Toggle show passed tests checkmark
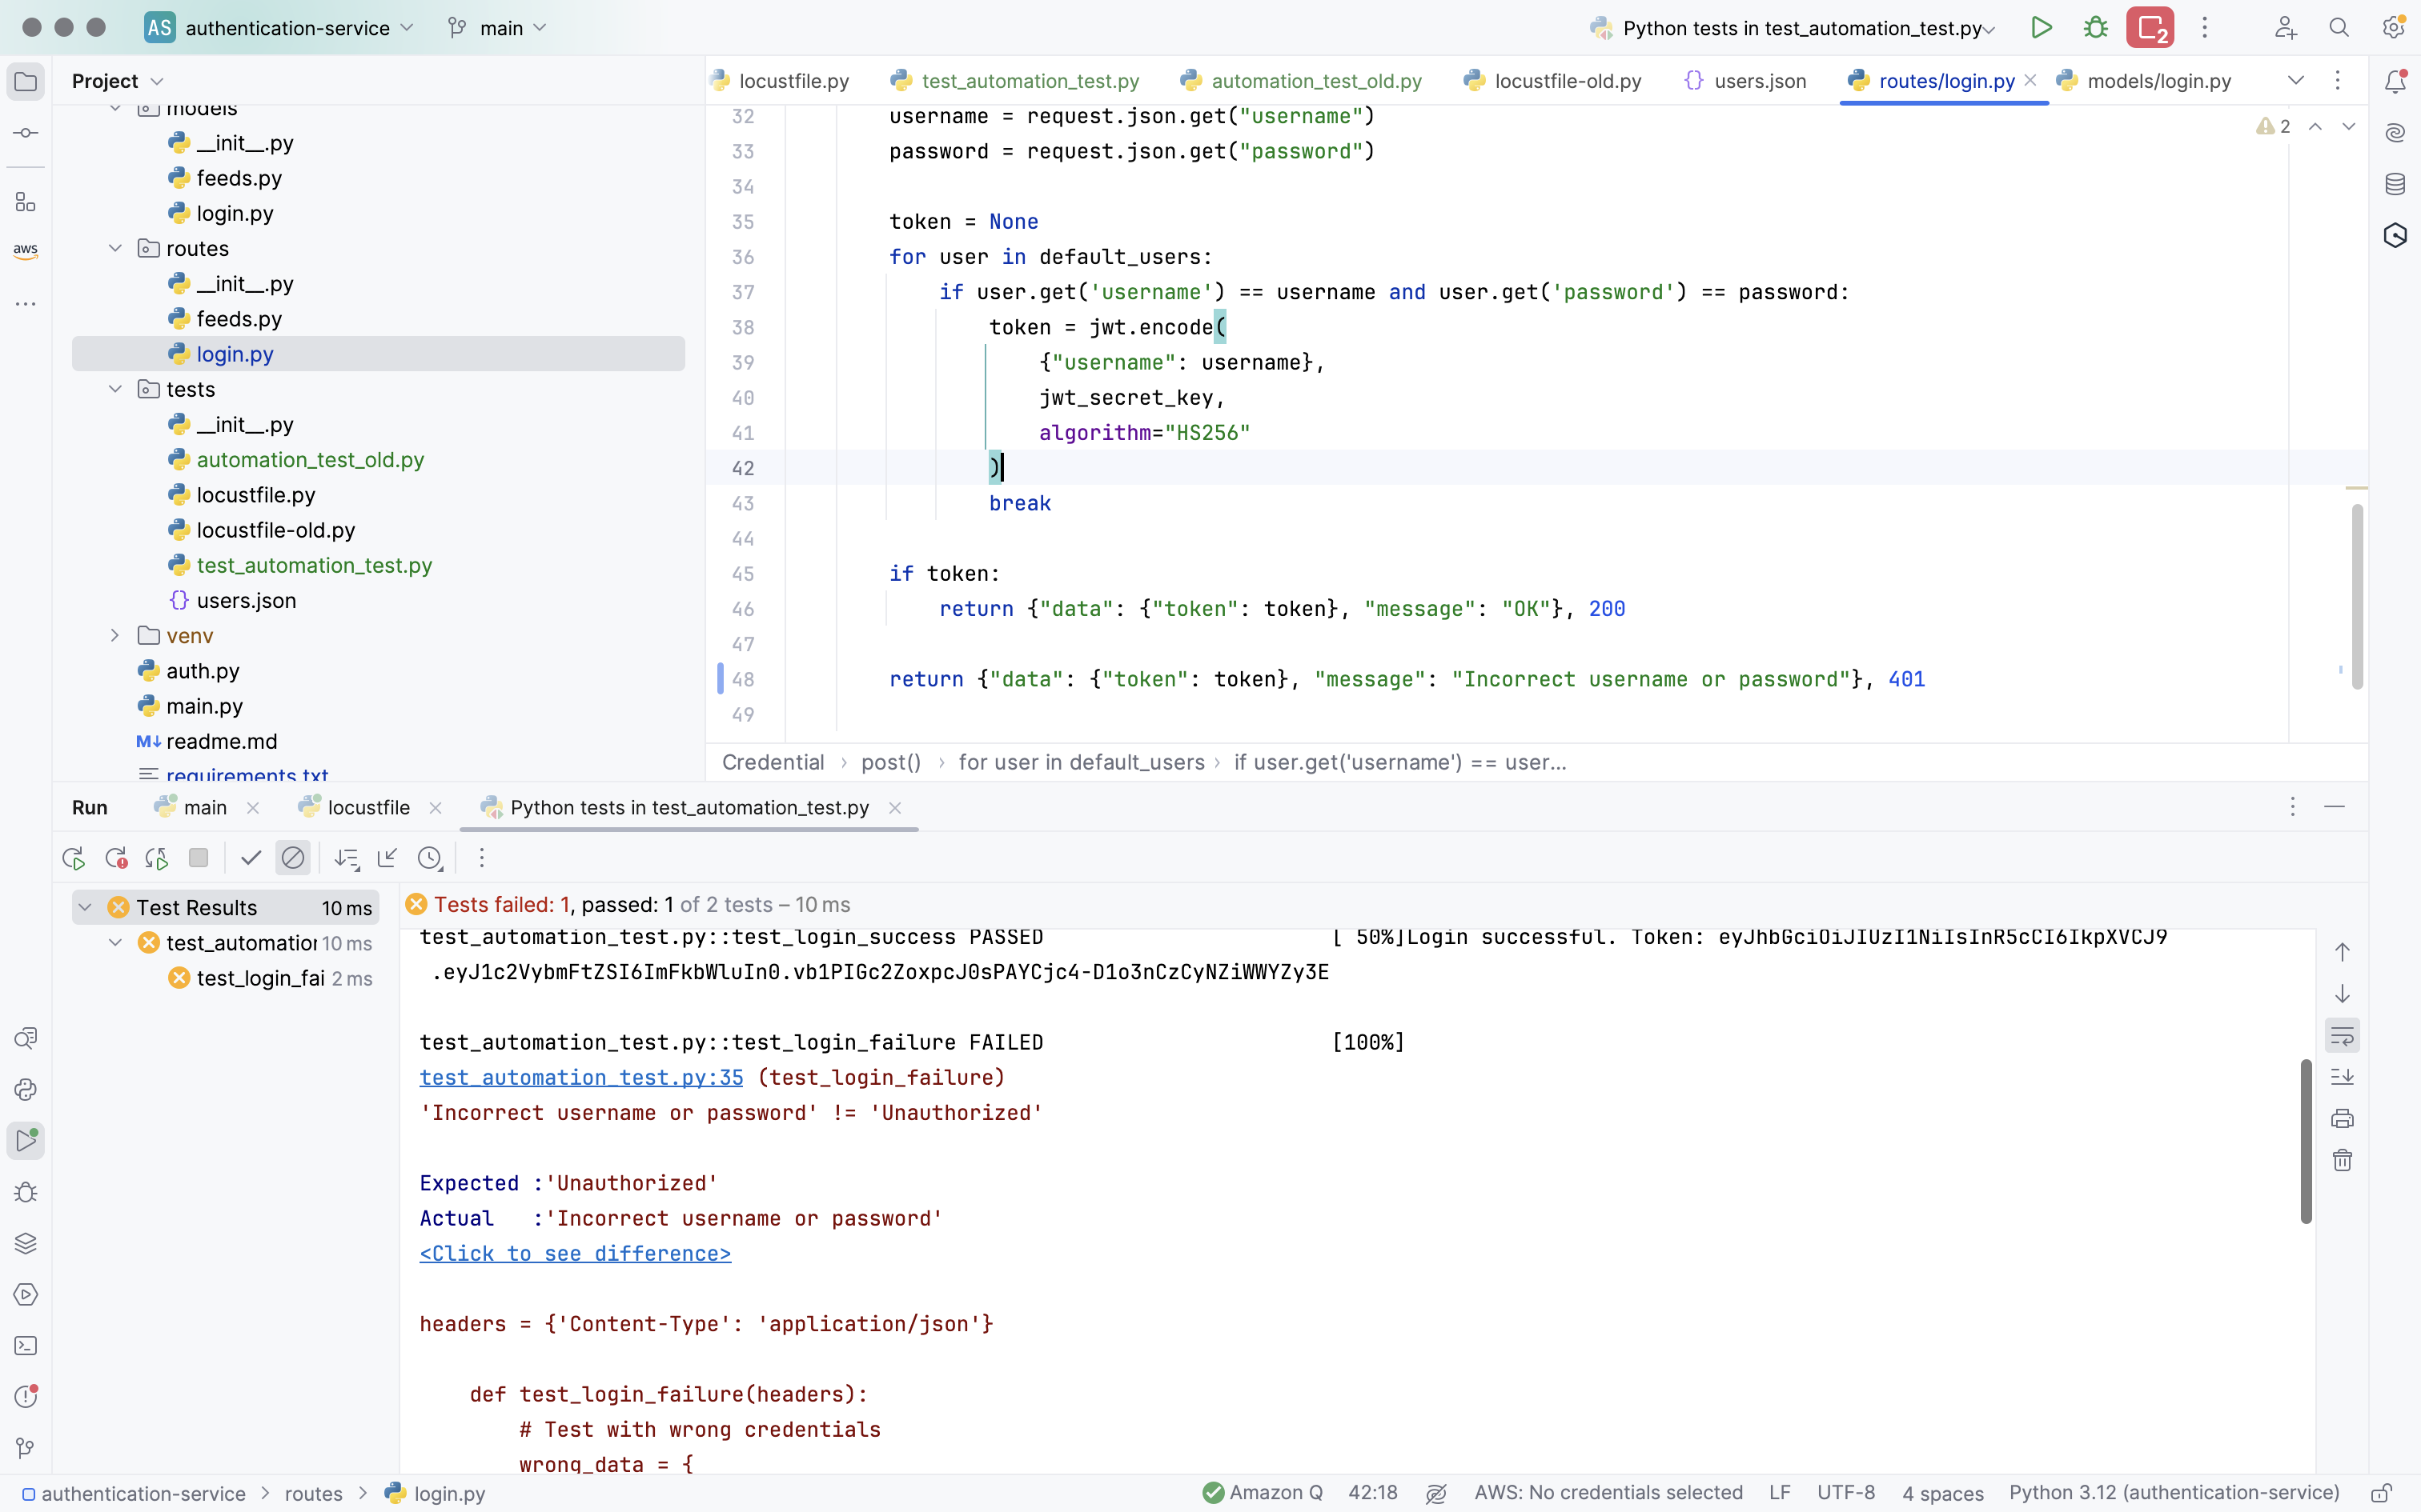Screen dimensions: 2421x1512 [251, 858]
